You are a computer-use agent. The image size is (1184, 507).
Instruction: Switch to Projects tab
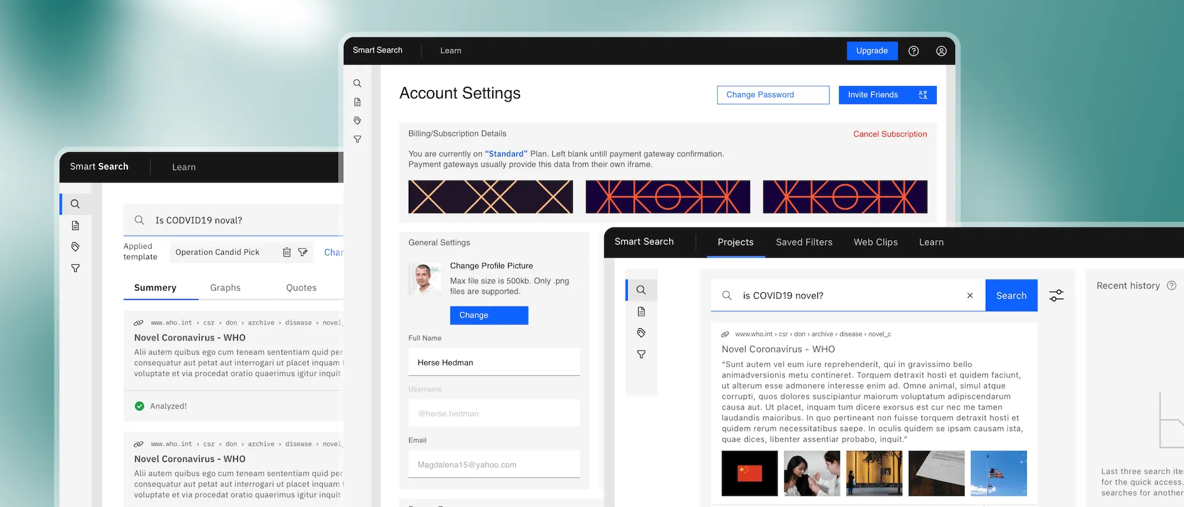click(736, 242)
